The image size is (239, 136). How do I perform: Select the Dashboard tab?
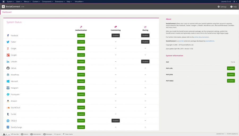click(x=7, y=12)
